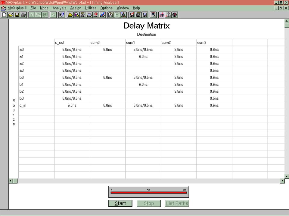Viewport: 289px width, 216px height.
Task: Open the File menu
Action: point(33,8)
